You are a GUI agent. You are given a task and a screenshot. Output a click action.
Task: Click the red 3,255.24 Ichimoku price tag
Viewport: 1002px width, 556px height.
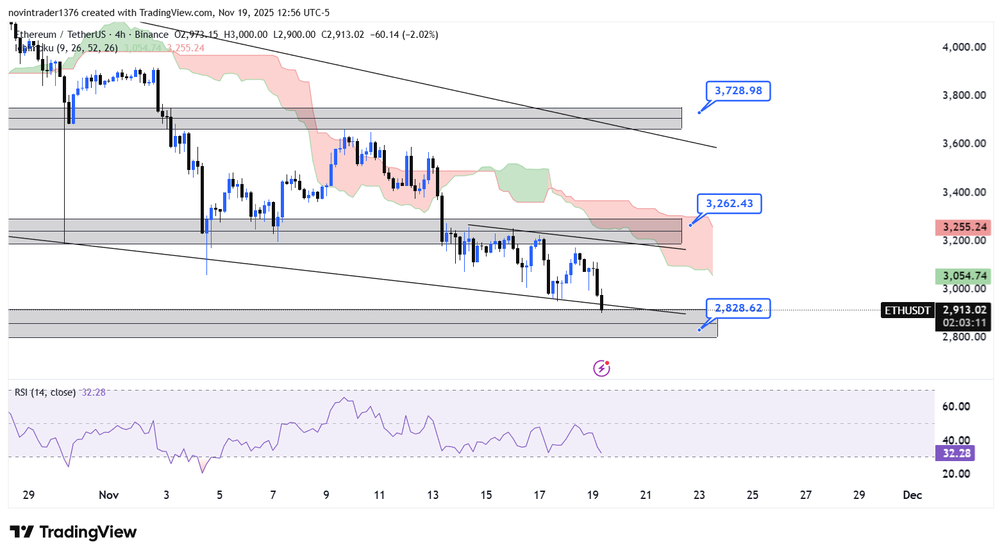click(x=963, y=227)
